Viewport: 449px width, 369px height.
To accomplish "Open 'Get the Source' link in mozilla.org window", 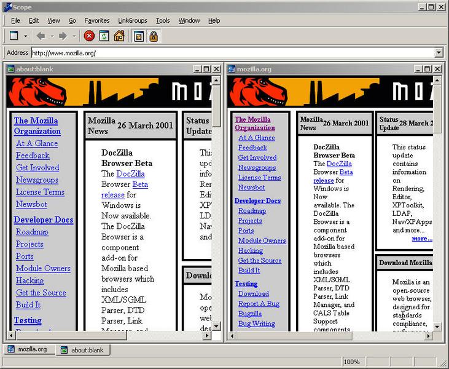I will pos(260,260).
